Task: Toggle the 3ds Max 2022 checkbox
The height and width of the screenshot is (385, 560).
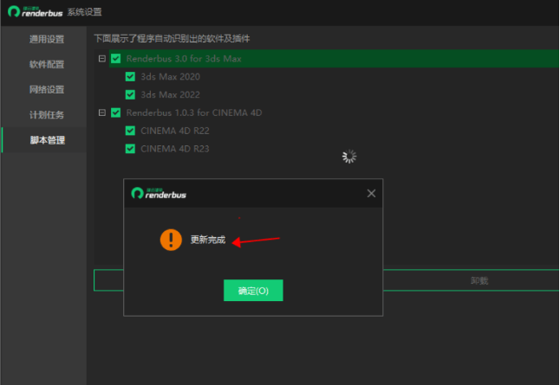Action: coord(130,94)
